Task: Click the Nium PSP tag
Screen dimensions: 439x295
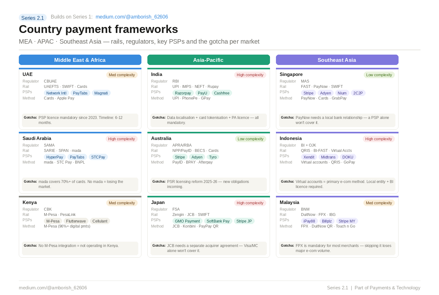Action: (342, 93)
